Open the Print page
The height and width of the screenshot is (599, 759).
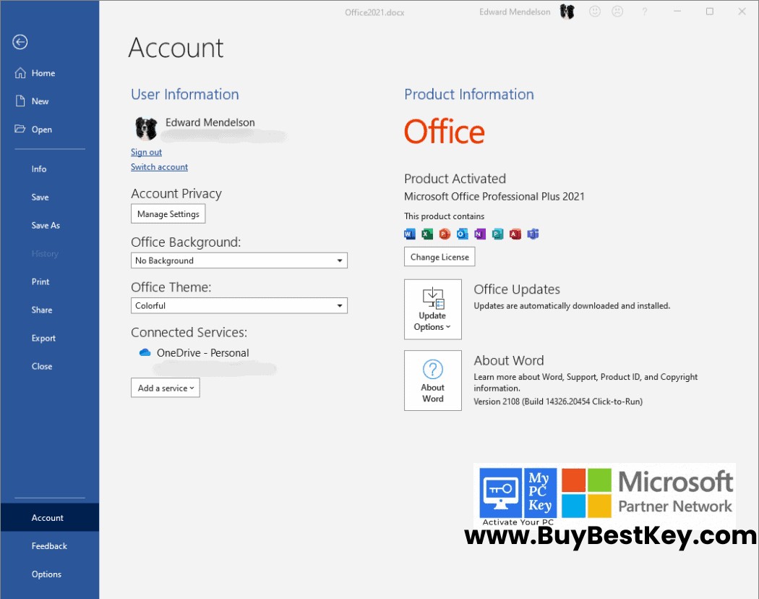(x=40, y=281)
